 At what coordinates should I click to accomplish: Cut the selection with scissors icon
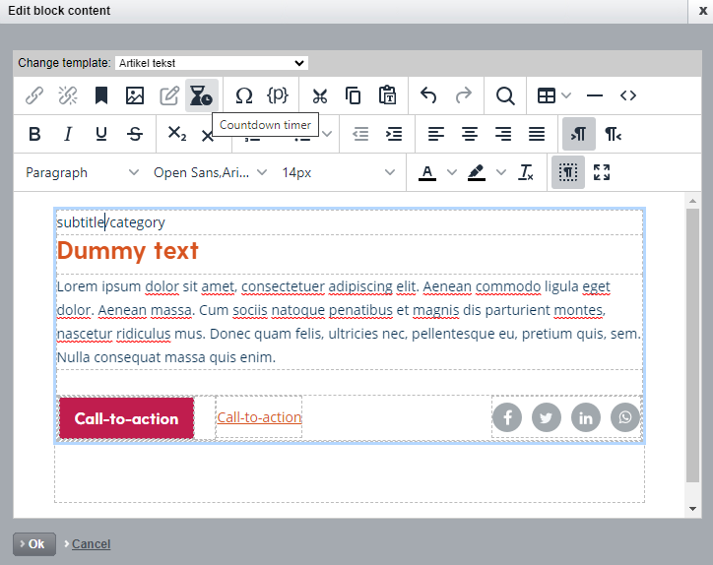319,95
